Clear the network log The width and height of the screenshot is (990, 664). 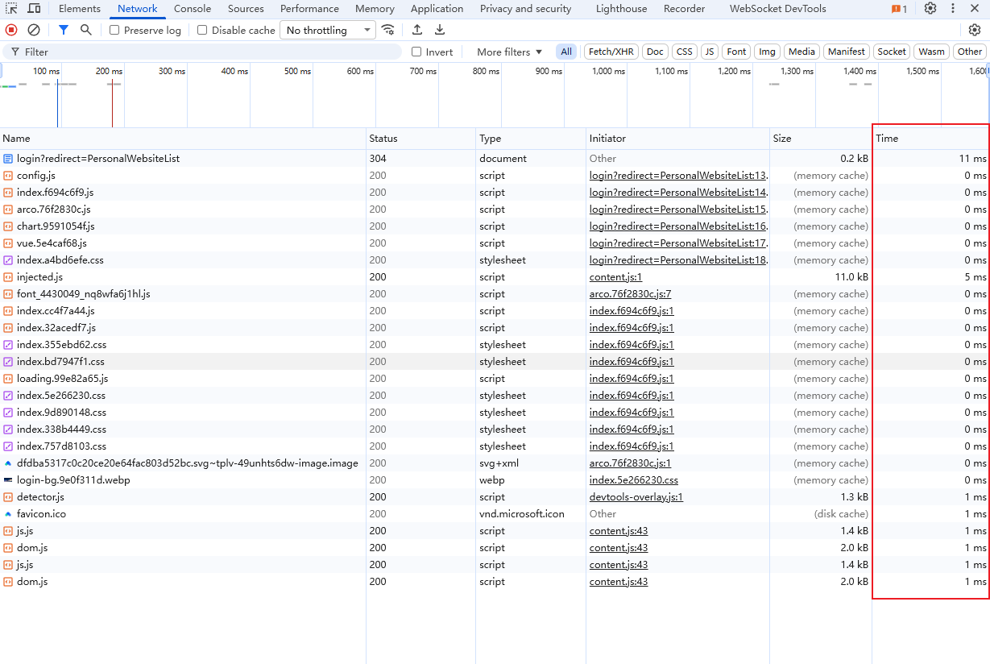pos(34,30)
